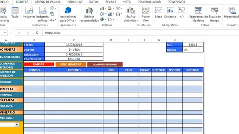Open Imágenes en línea

point(42,14)
